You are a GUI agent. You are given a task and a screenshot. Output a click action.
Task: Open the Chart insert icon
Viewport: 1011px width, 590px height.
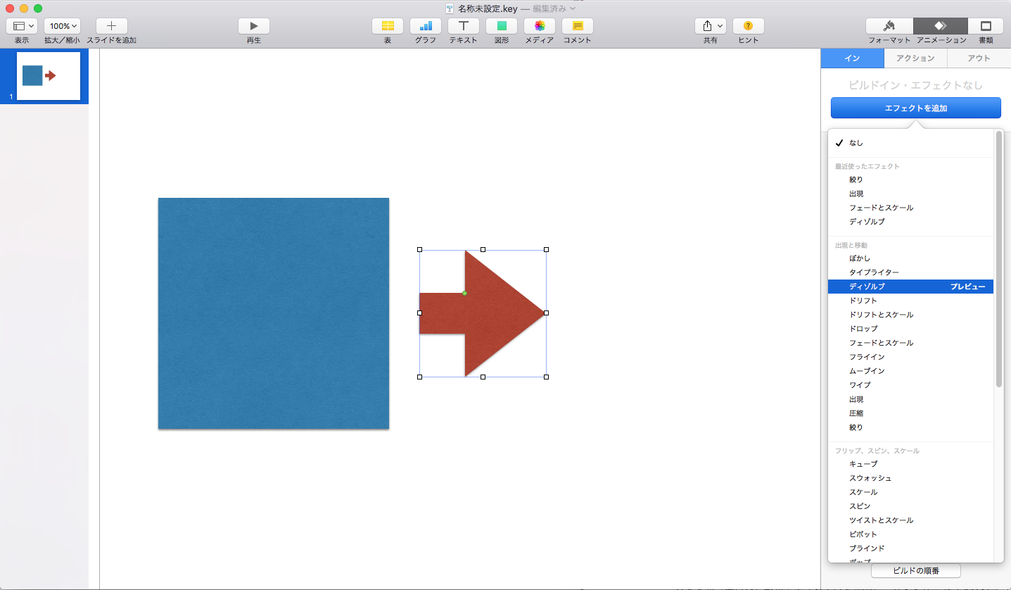426,26
